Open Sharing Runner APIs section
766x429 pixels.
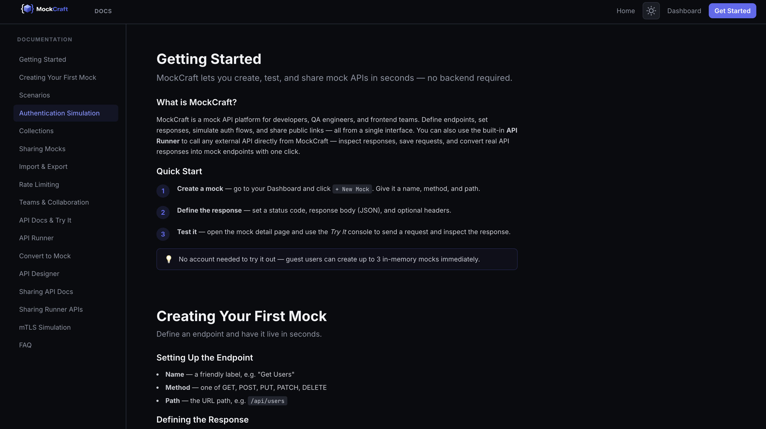(x=51, y=309)
